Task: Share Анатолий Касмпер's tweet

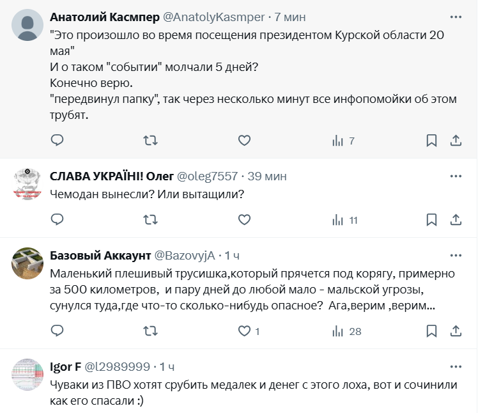Action: tap(456, 140)
